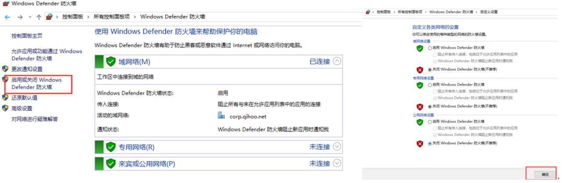Open 高级设置 link
The height and width of the screenshot is (183, 563).
(x=21, y=108)
